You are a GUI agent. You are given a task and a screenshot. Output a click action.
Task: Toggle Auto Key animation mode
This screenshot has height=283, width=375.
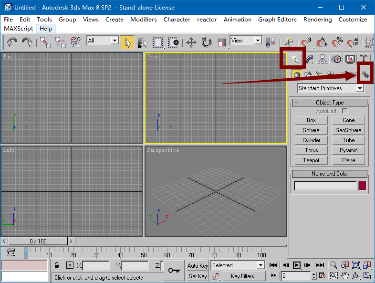tap(198, 265)
